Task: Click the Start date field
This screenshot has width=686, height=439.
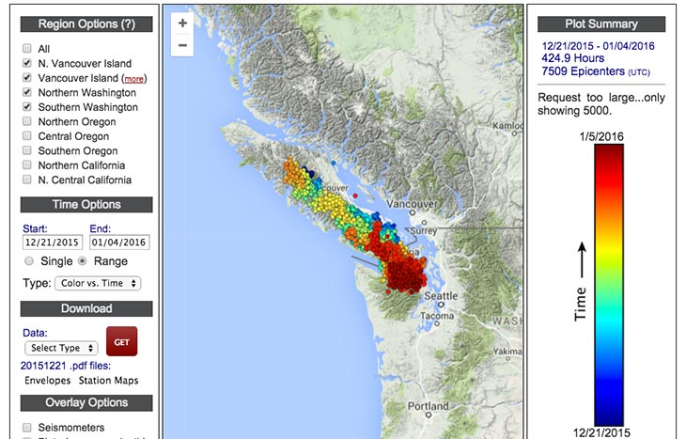Action: 53,242
